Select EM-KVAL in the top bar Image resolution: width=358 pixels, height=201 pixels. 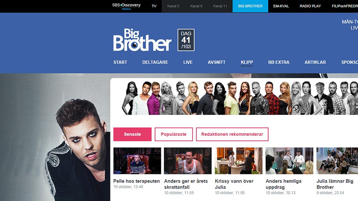[x=281, y=6]
